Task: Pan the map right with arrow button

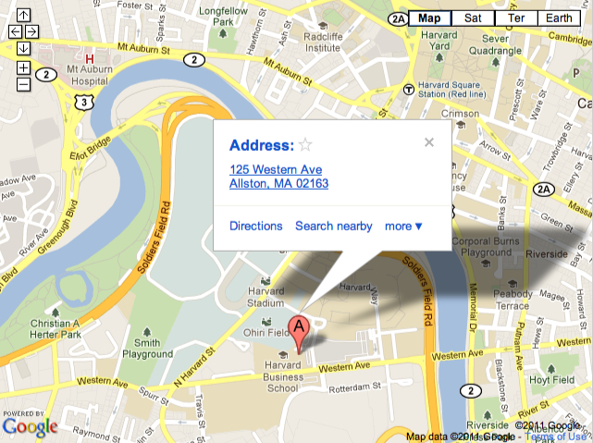Action: (31, 31)
